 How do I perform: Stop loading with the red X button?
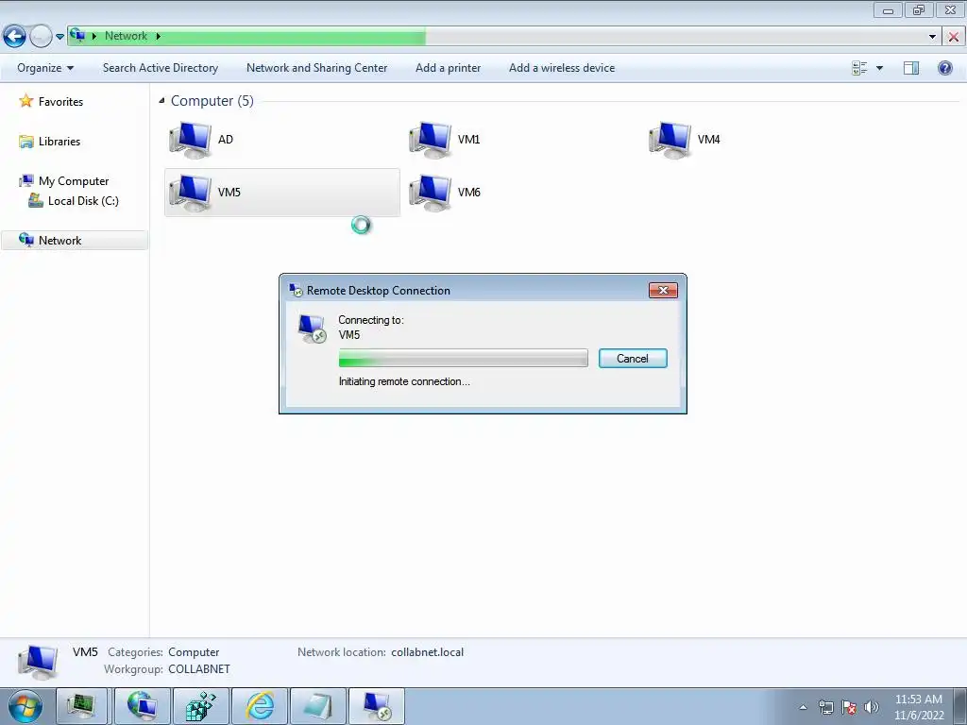point(954,37)
